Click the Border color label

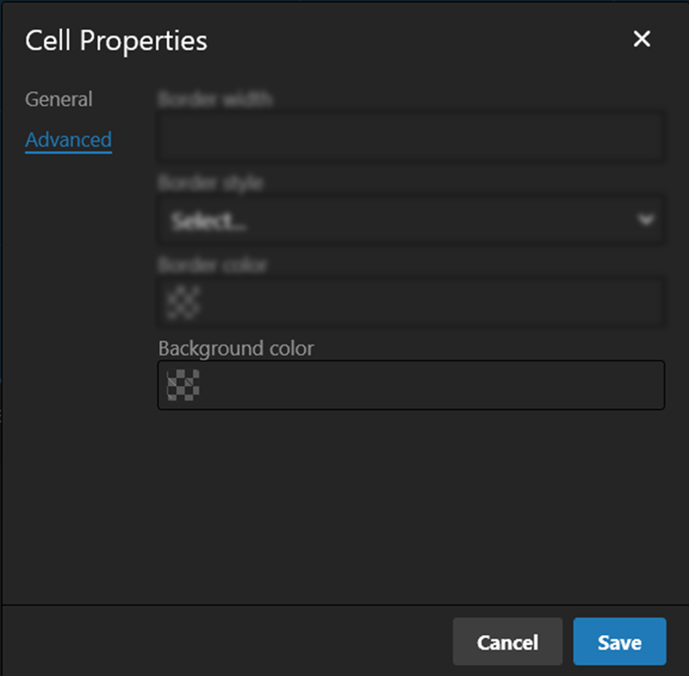click(213, 265)
